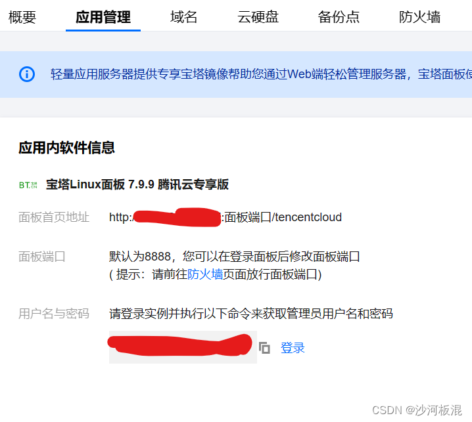Select the 应用管理 tab
The image size is (472, 422).
point(103,17)
